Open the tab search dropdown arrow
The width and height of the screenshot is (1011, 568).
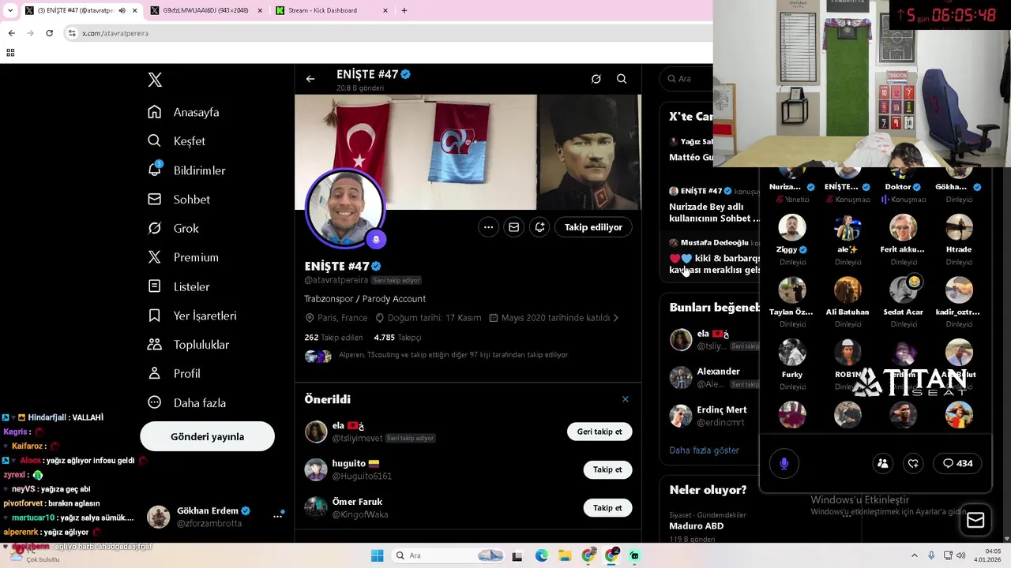tap(9, 10)
